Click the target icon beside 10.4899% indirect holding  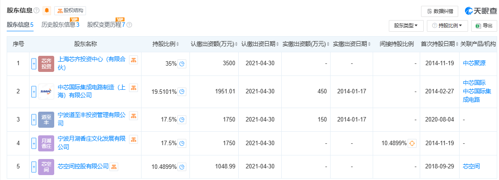[412, 143]
